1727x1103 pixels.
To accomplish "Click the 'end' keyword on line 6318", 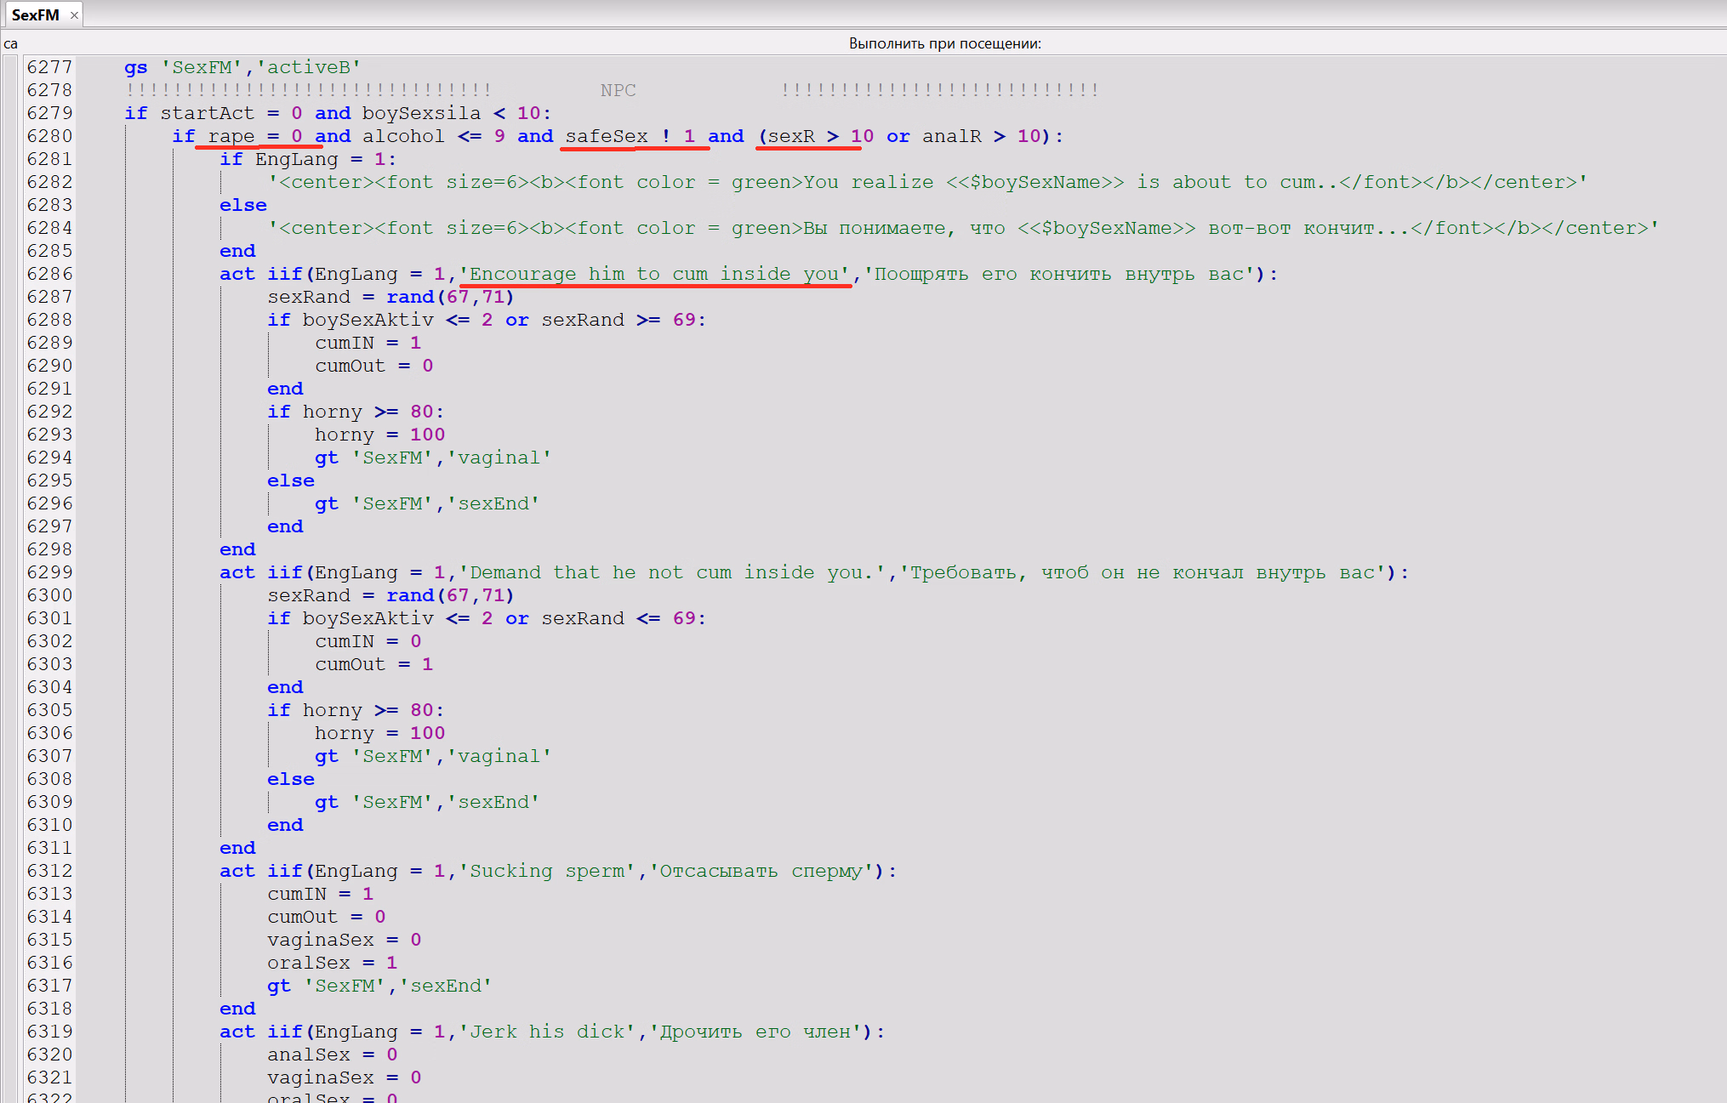I will [x=237, y=1009].
